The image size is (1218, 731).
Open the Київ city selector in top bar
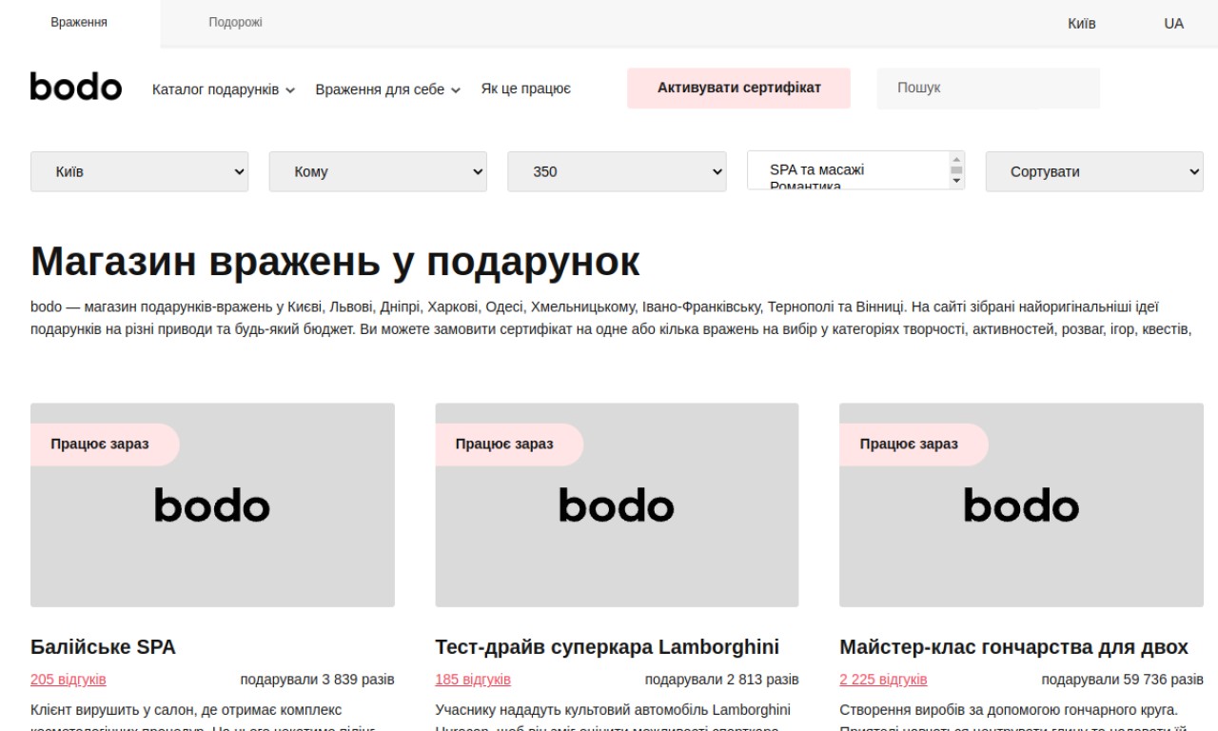(1081, 24)
